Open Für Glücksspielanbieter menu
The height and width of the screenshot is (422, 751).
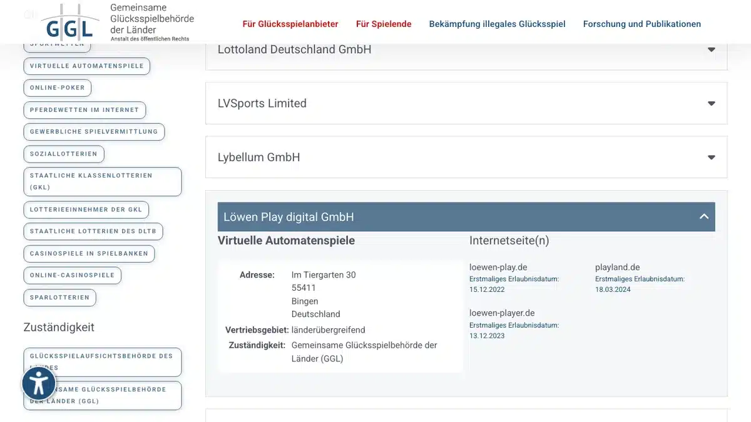tap(290, 24)
